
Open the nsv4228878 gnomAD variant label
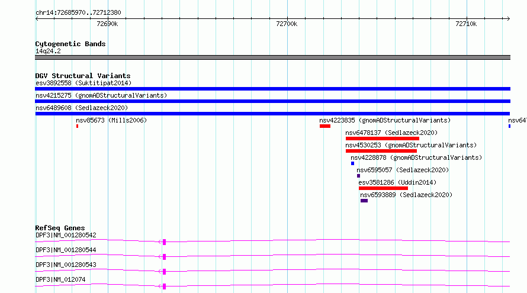(416, 157)
